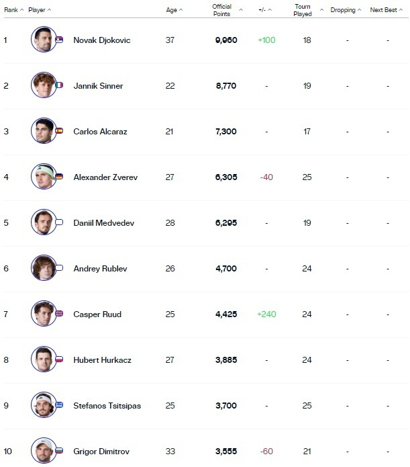This screenshot has height=467, width=410.
Task: Open Andrey Rublev player page
Action: click(100, 268)
